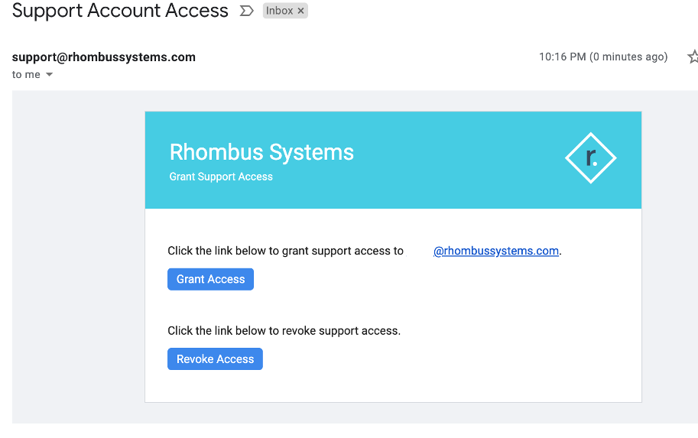Click the Inbox label chip
The image size is (698, 438).
pyautogui.click(x=279, y=11)
